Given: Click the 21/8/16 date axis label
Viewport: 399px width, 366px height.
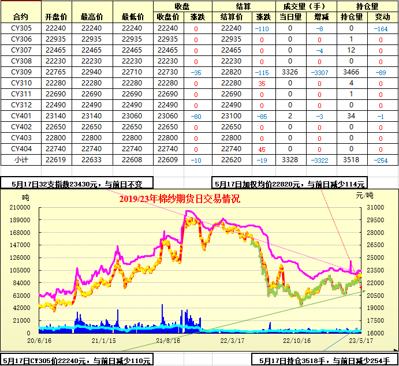Looking at the screenshot, I should [167, 341].
